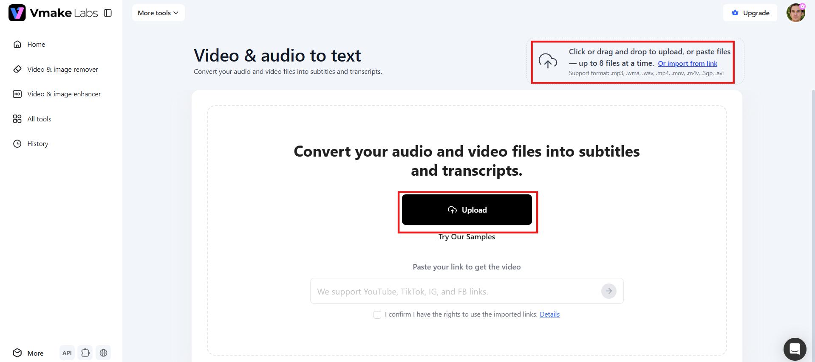
Task: Open History in sidebar
Action: coord(31,143)
